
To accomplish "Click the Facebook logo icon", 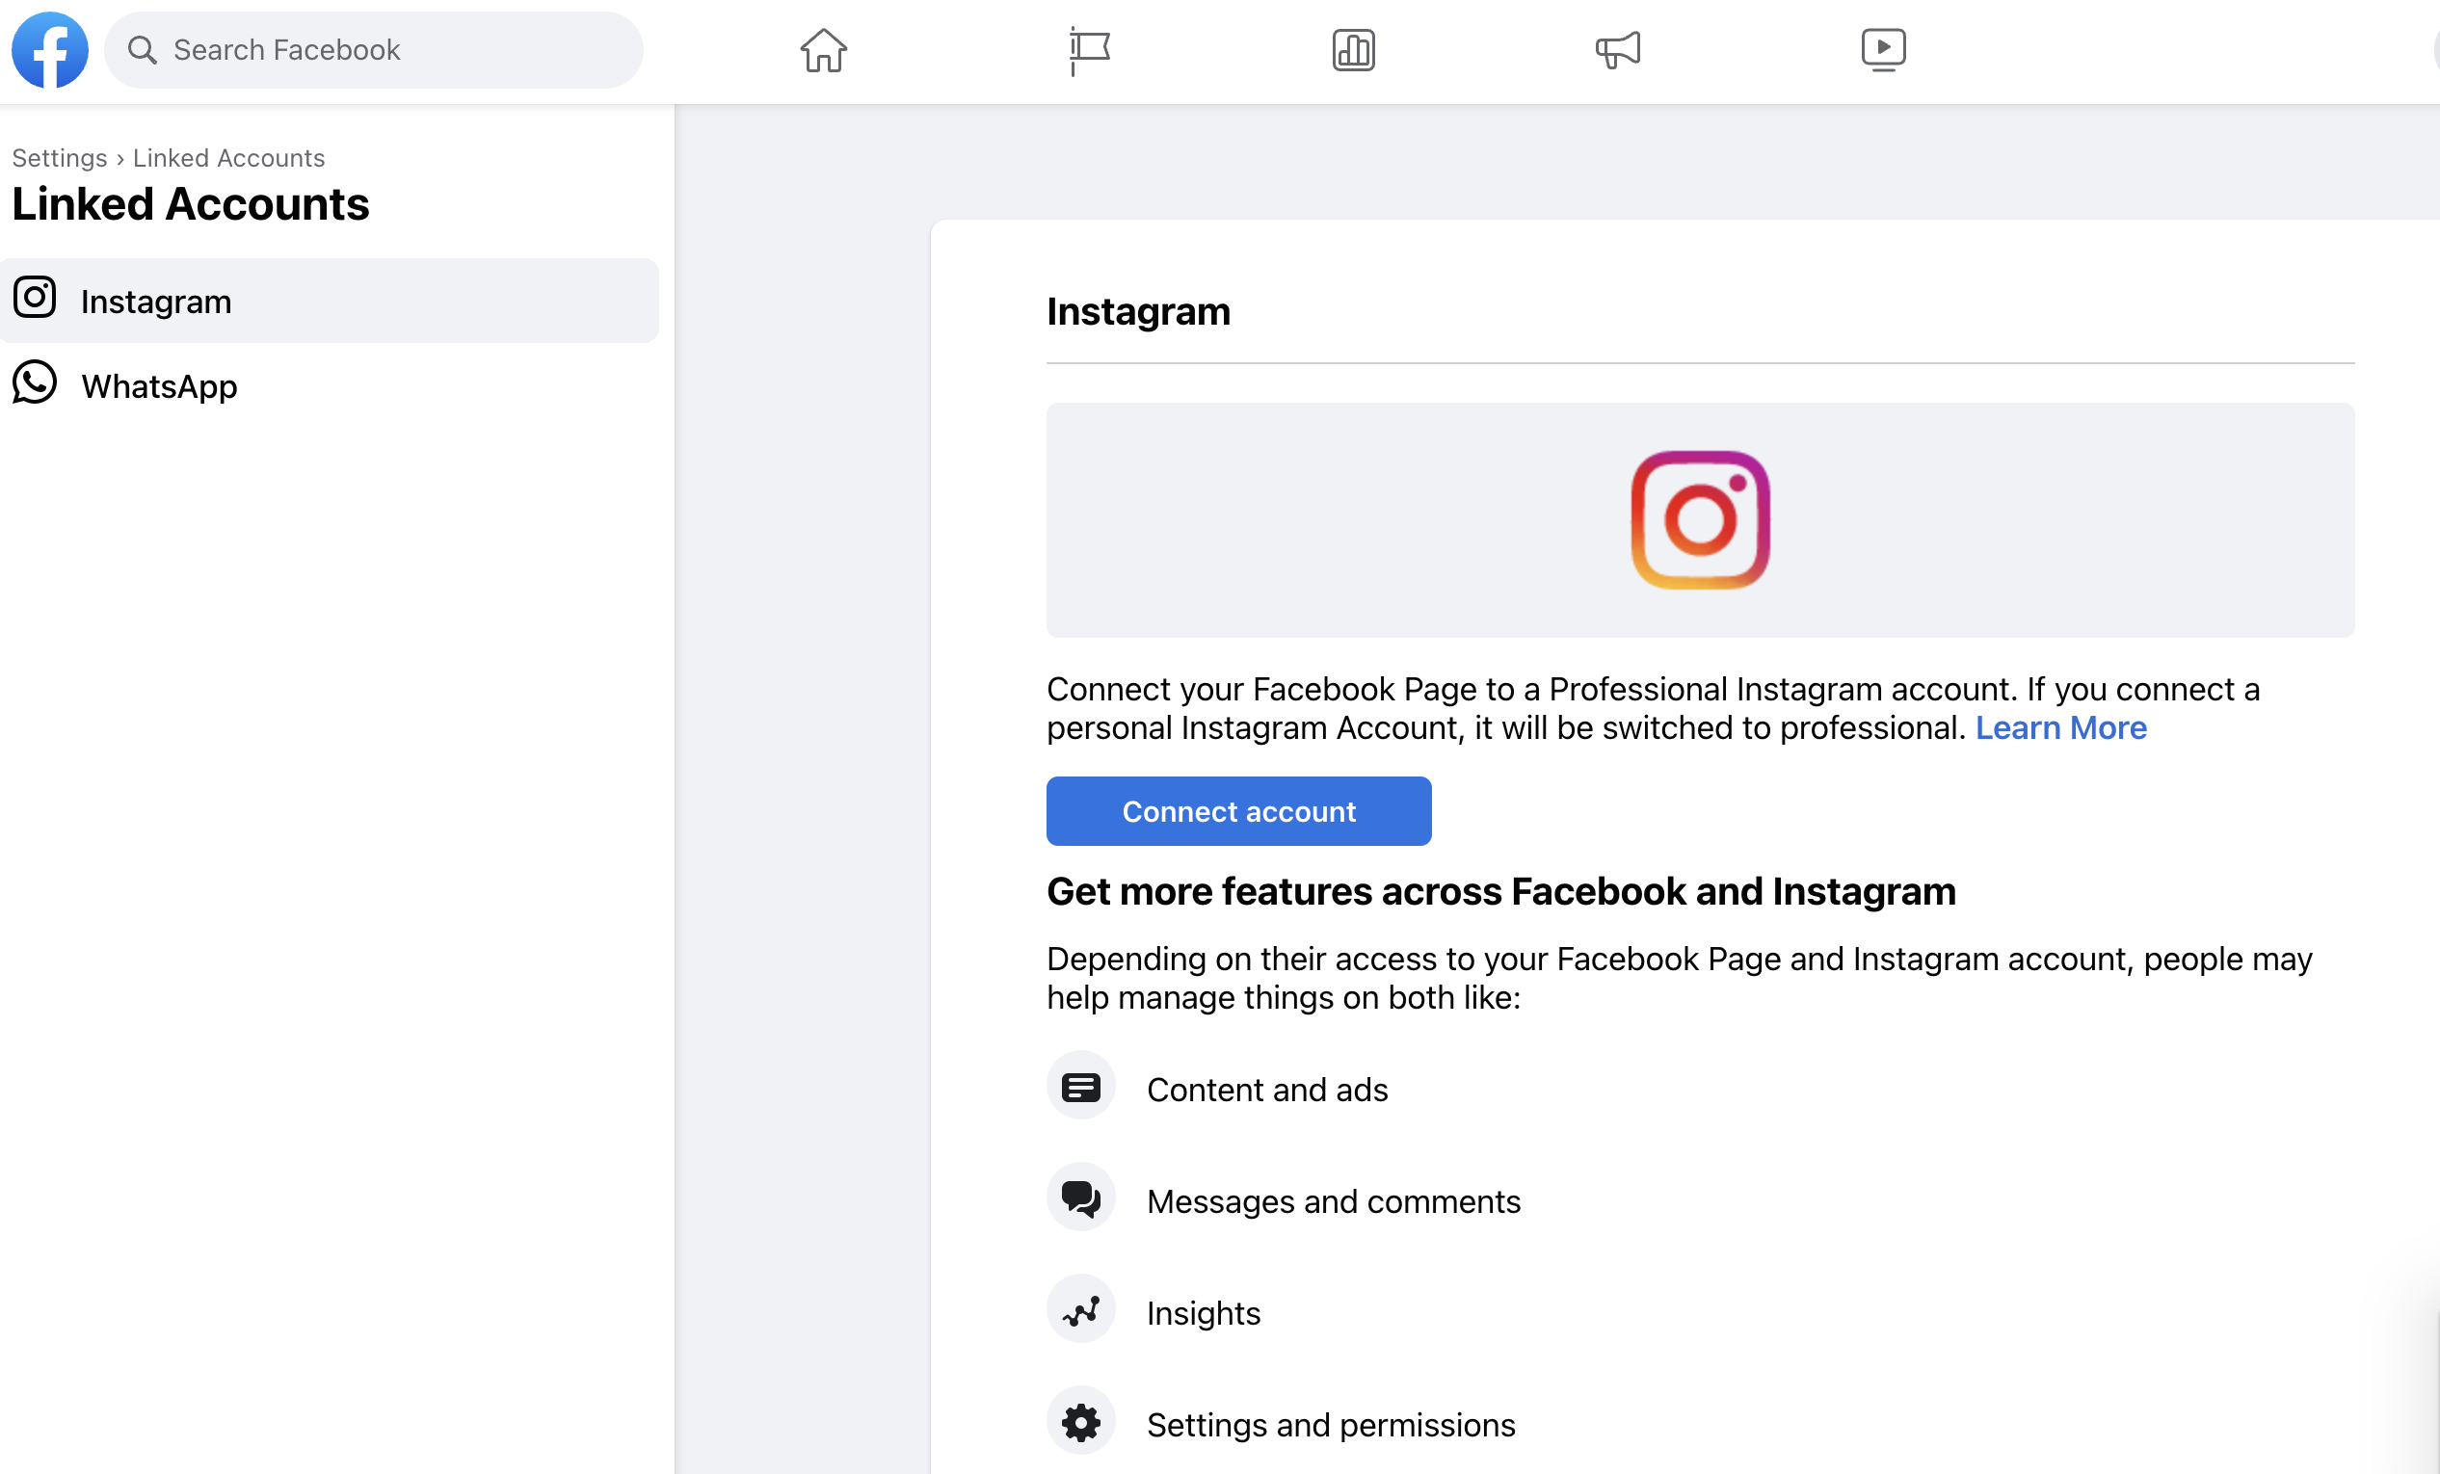I will [49, 49].
